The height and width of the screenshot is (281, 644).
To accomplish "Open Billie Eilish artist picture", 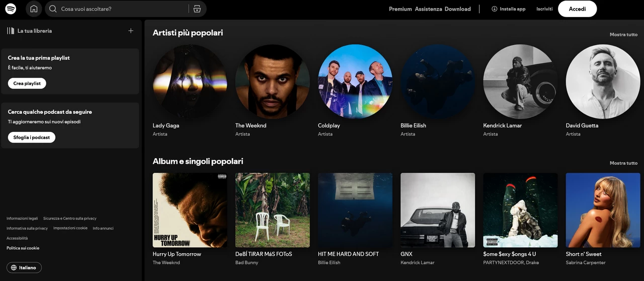I will (x=437, y=82).
